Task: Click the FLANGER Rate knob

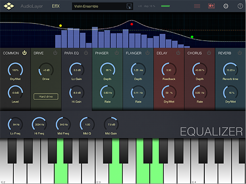Action: pyautogui.click(x=138, y=92)
